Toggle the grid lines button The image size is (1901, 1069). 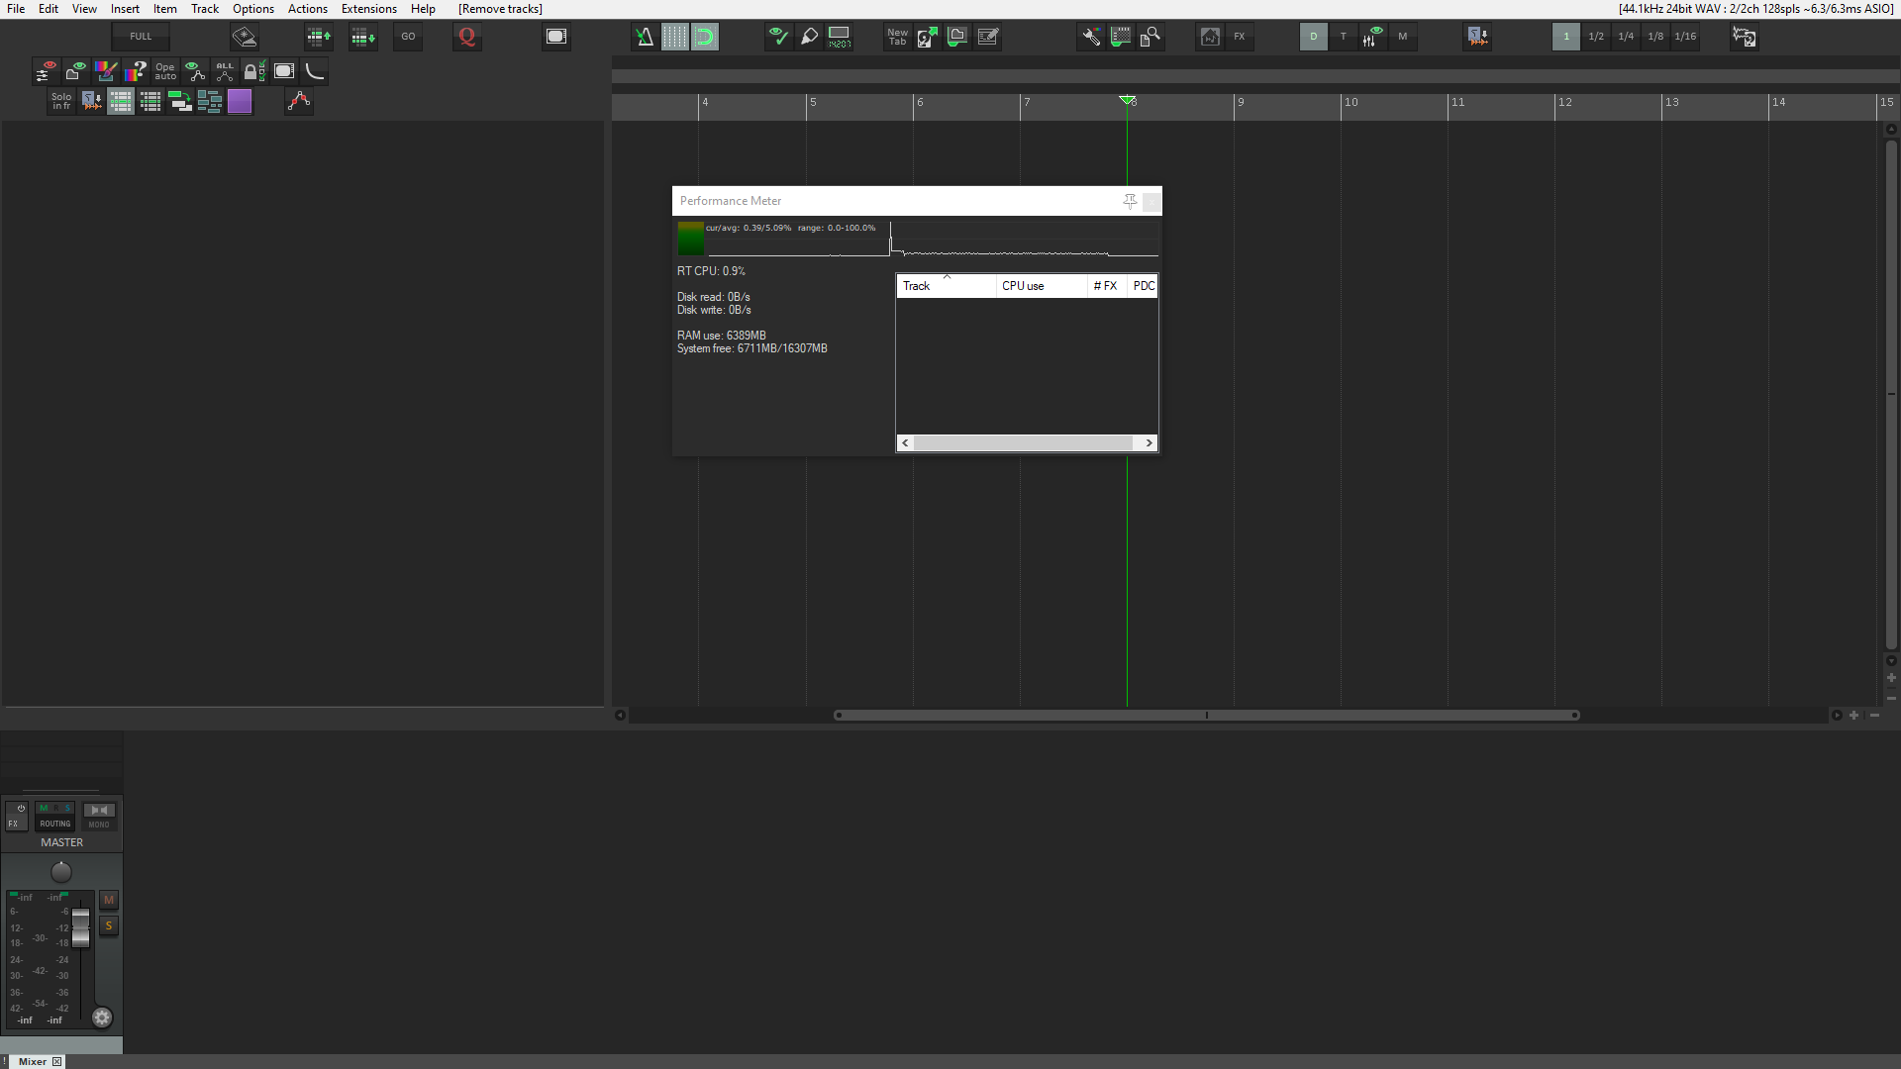pos(674,38)
